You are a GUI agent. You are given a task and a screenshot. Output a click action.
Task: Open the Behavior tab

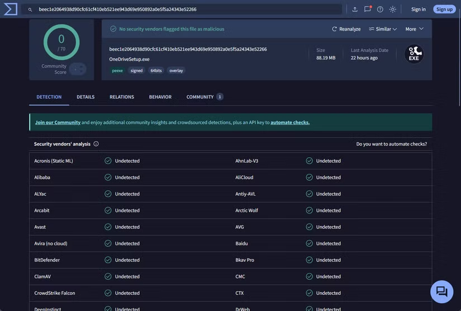coord(160,97)
